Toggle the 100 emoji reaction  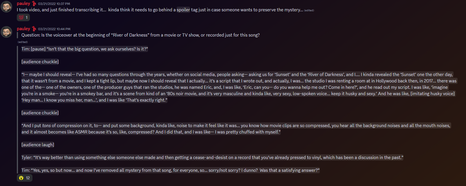[23, 17]
